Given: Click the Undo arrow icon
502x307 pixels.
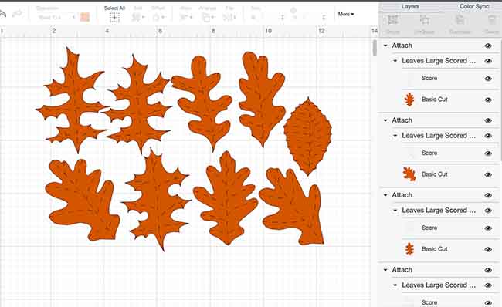Looking at the screenshot, I should click(2, 14).
